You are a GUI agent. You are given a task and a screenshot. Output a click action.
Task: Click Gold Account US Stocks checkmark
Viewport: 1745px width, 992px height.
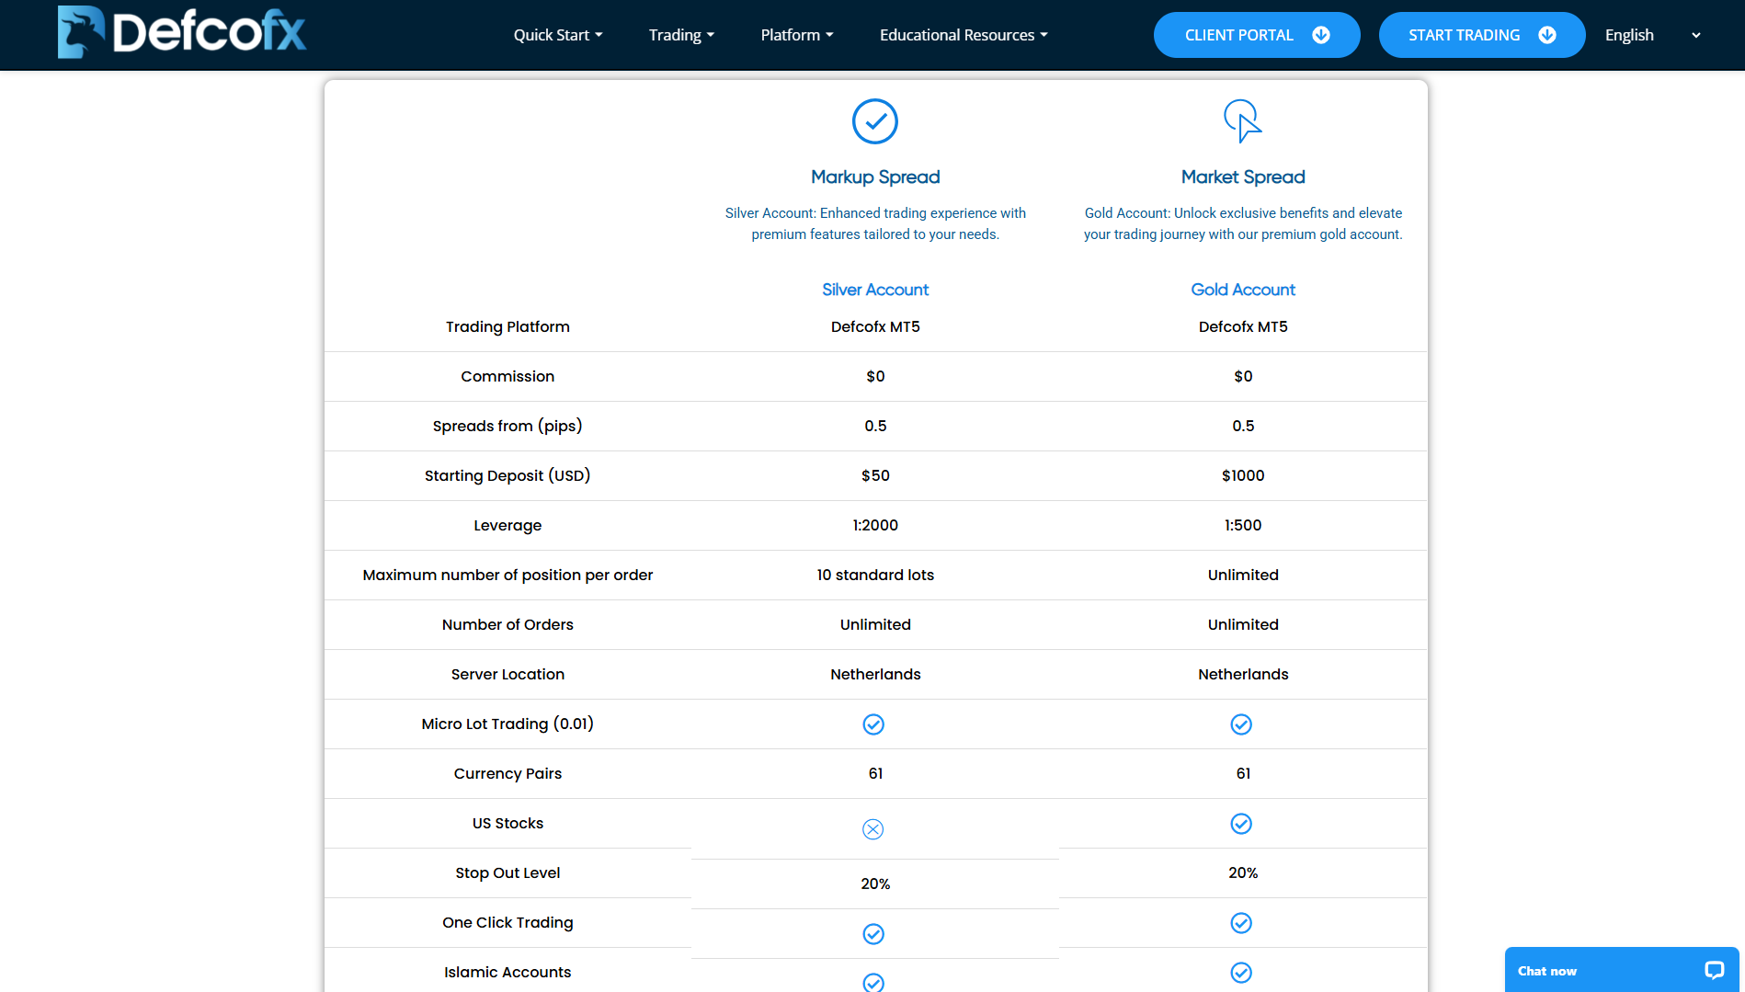pyautogui.click(x=1241, y=824)
